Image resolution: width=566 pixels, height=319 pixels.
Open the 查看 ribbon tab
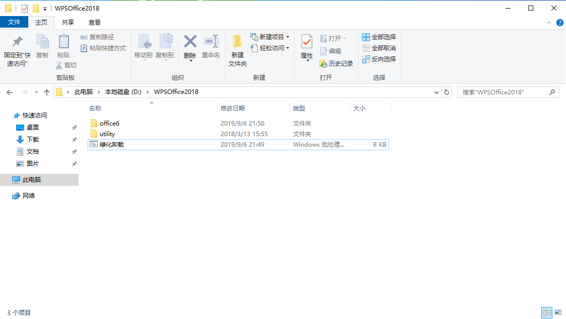pos(95,23)
